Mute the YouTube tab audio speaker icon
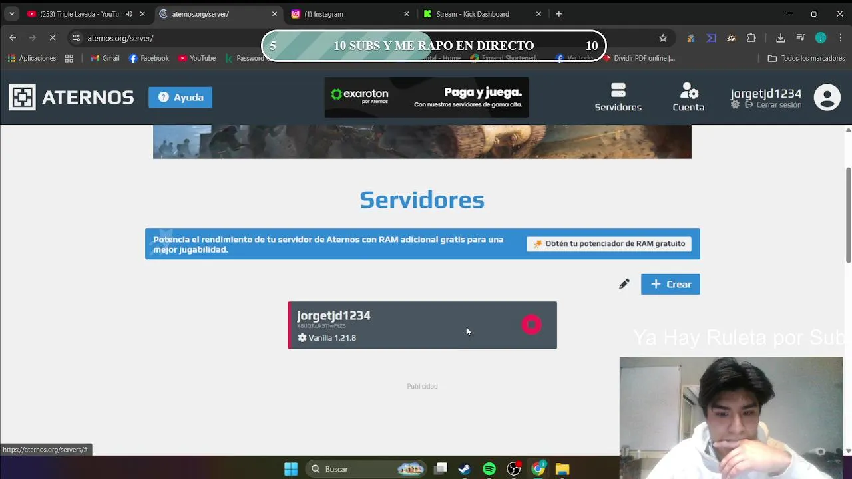This screenshot has width=852, height=479. tap(129, 14)
